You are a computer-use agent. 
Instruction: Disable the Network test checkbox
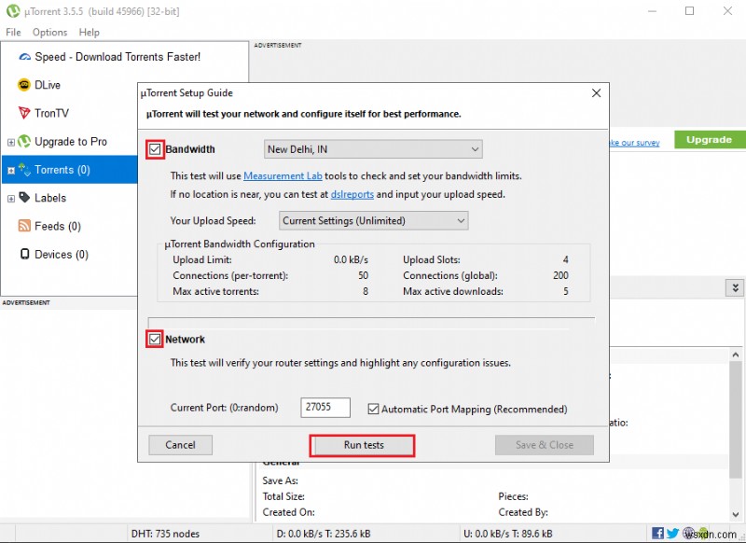coord(154,339)
